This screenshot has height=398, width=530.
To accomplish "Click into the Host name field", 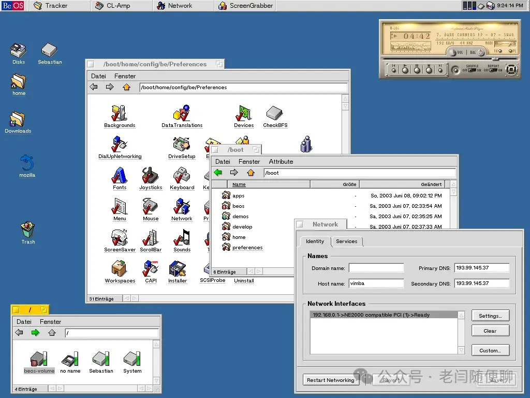I will pos(376,283).
